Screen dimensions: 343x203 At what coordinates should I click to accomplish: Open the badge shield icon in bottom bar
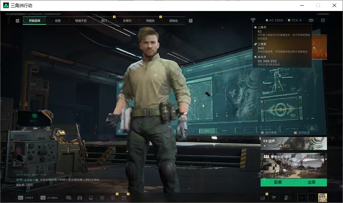click(91, 198)
